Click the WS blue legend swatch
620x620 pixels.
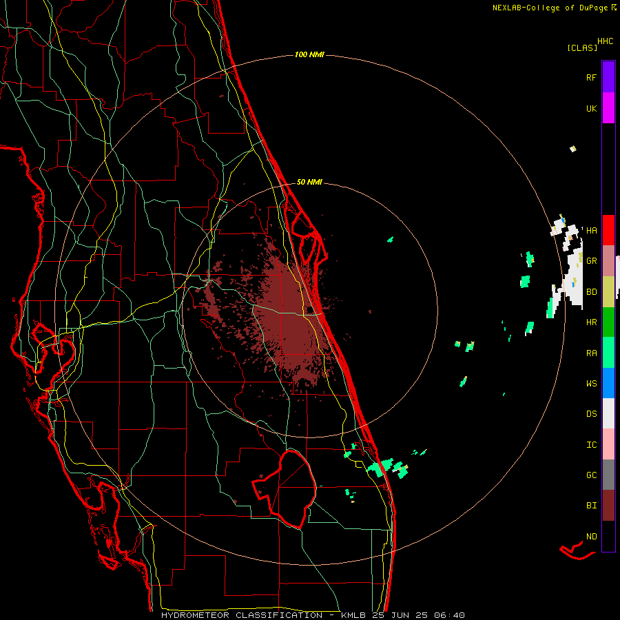tap(608, 383)
